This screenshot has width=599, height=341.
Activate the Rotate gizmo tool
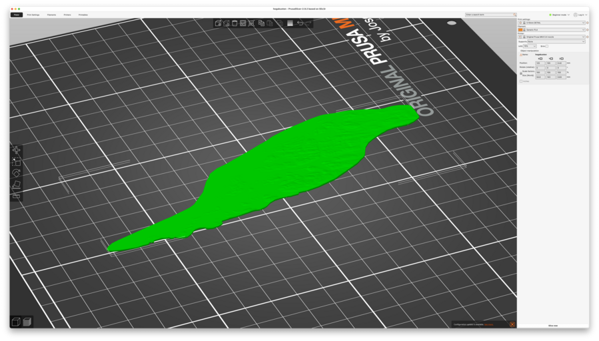pos(17,173)
